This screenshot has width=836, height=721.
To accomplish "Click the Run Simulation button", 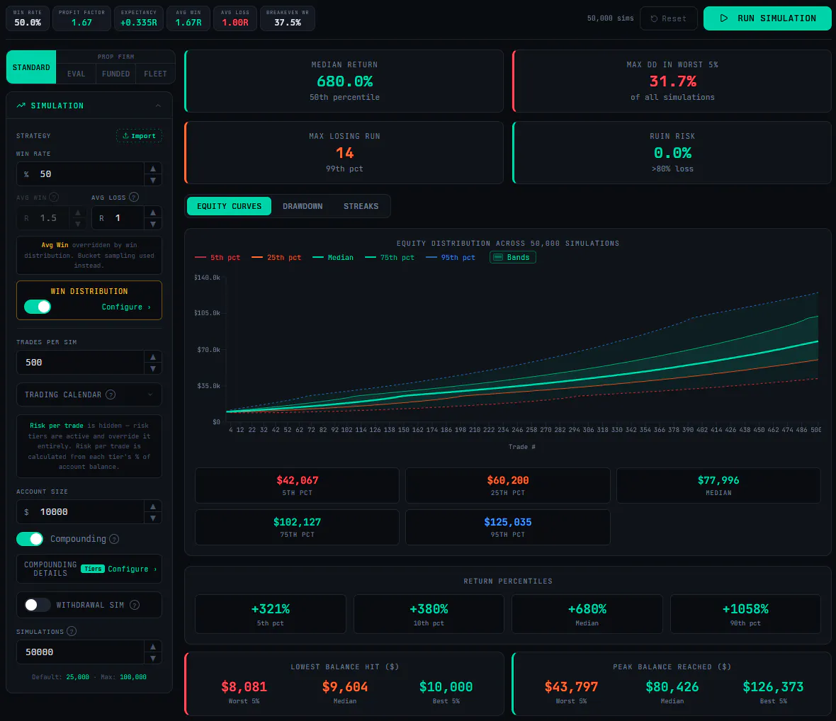I will (767, 18).
